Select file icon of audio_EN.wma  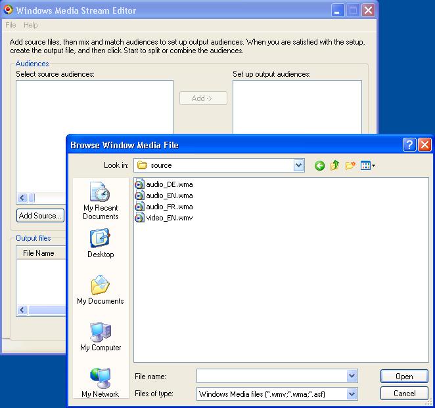(139, 195)
